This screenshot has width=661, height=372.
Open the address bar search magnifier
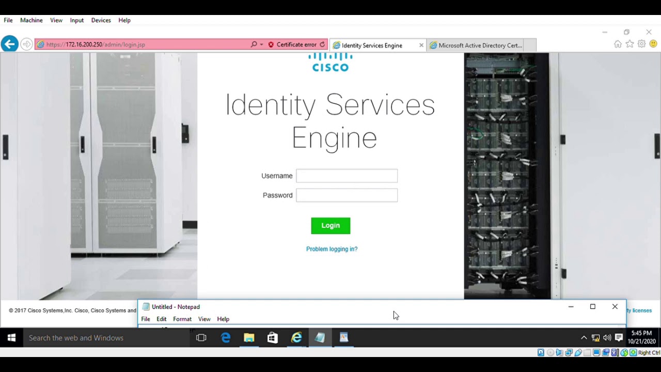pyautogui.click(x=254, y=44)
